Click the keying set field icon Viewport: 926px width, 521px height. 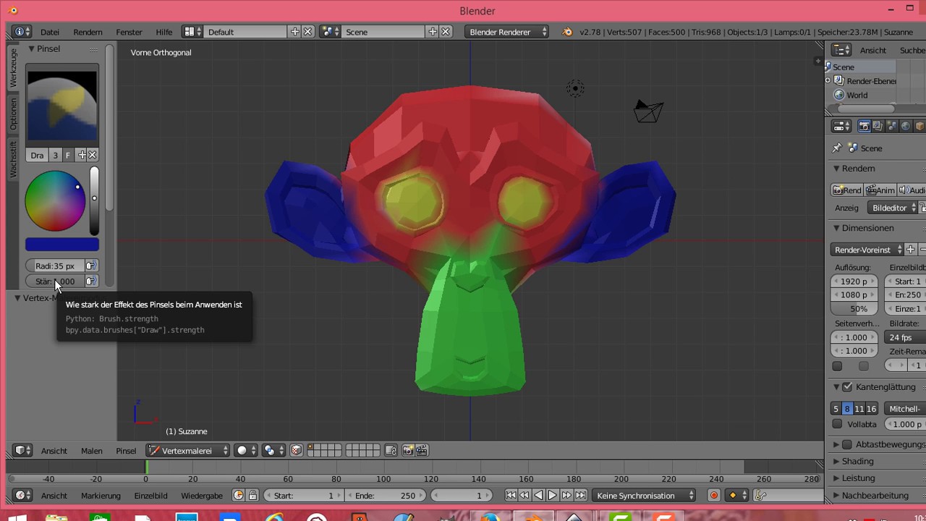click(x=760, y=495)
